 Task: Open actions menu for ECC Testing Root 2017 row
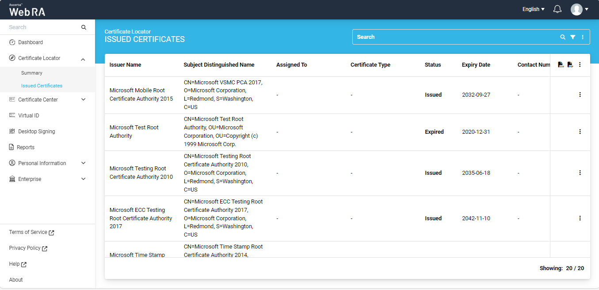[580, 218]
